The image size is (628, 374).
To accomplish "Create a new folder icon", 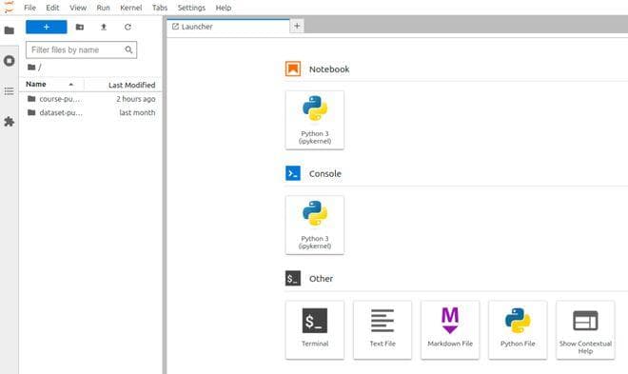I will tap(80, 27).
